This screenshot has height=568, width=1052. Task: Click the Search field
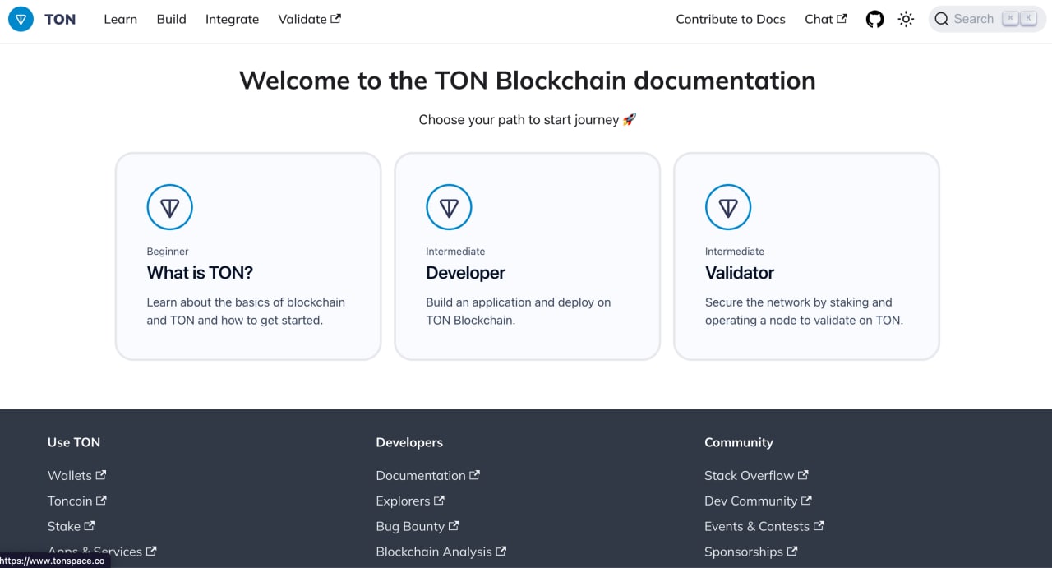pos(987,19)
